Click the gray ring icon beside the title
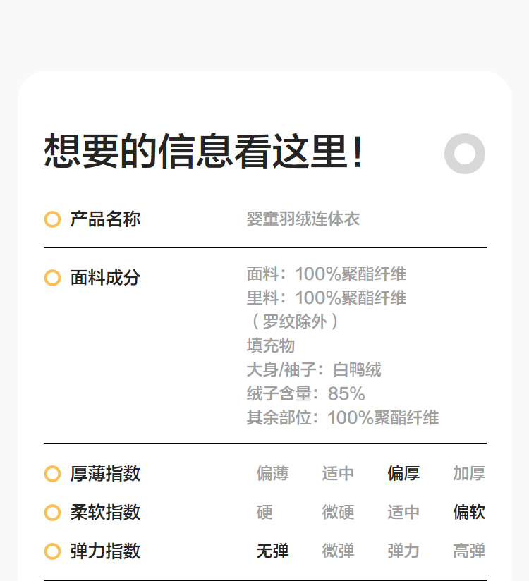This screenshot has width=529, height=581. [465, 154]
